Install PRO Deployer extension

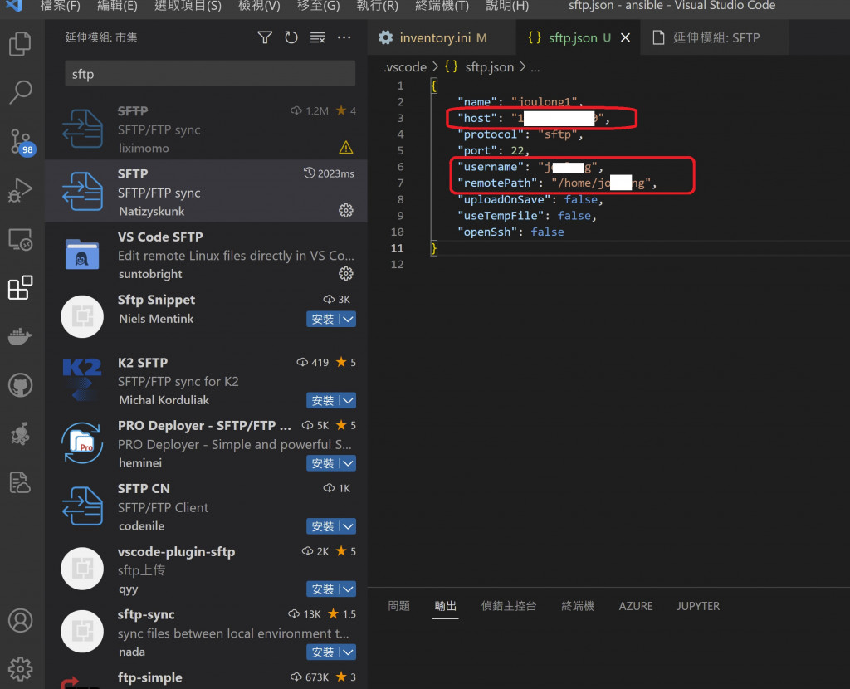(323, 463)
